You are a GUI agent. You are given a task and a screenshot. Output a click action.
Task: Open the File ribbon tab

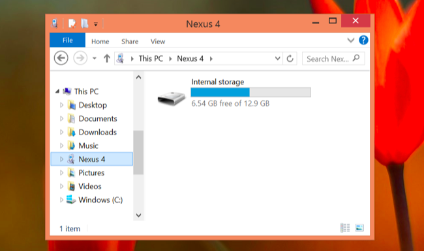(x=68, y=40)
